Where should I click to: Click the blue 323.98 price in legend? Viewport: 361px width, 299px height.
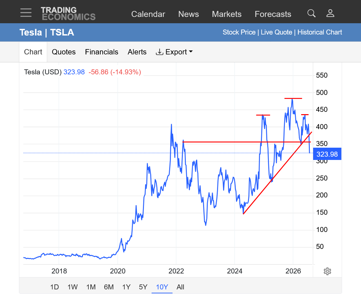pyautogui.click(x=74, y=72)
